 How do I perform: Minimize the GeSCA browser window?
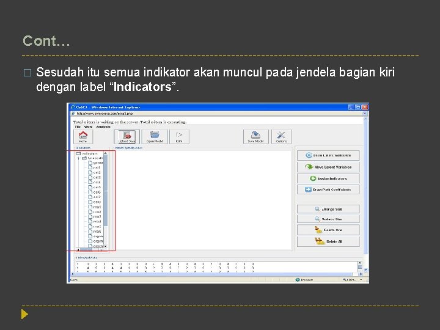[351, 107]
